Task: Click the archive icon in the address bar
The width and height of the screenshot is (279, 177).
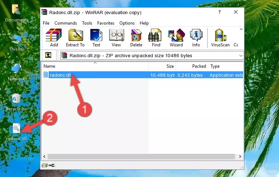Action: click(x=64, y=55)
